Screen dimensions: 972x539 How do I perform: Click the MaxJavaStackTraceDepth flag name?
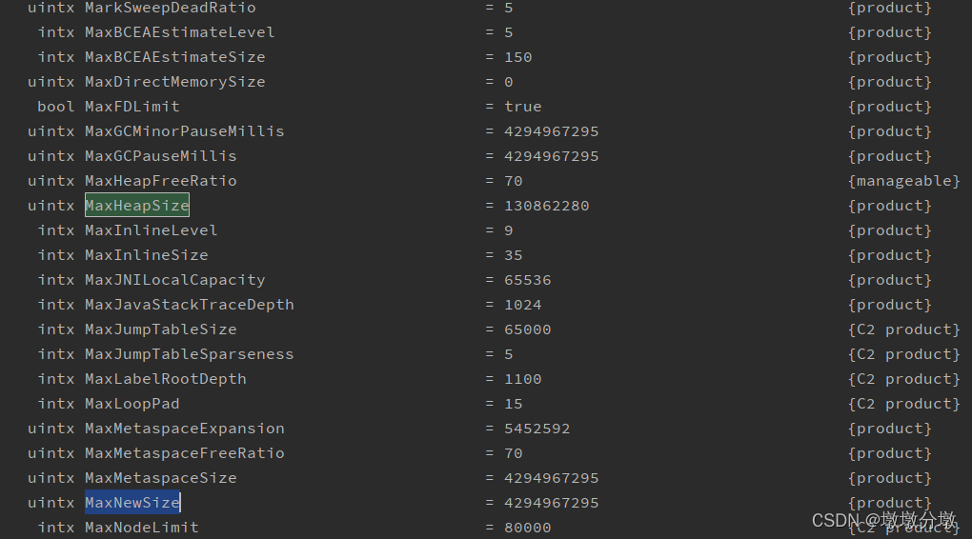pos(189,305)
